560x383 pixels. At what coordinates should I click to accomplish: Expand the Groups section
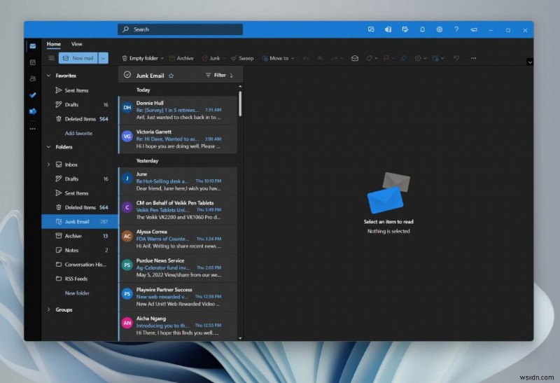(48, 309)
